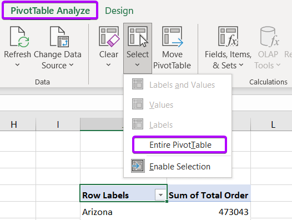Open the OLAP Tools dropdown arrow
Viewport: 292px width, 220px height.
[278, 65]
